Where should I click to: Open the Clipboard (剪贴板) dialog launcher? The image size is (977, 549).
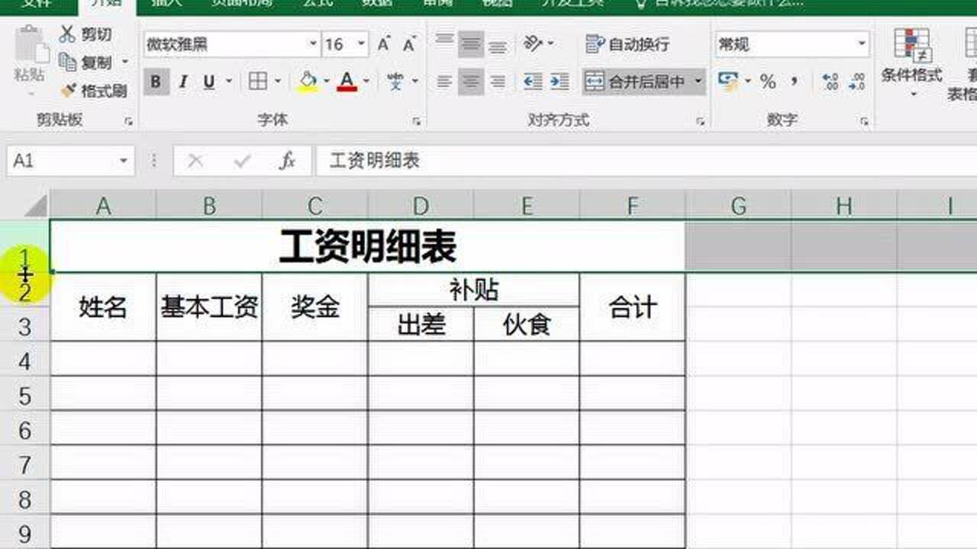click(128, 121)
